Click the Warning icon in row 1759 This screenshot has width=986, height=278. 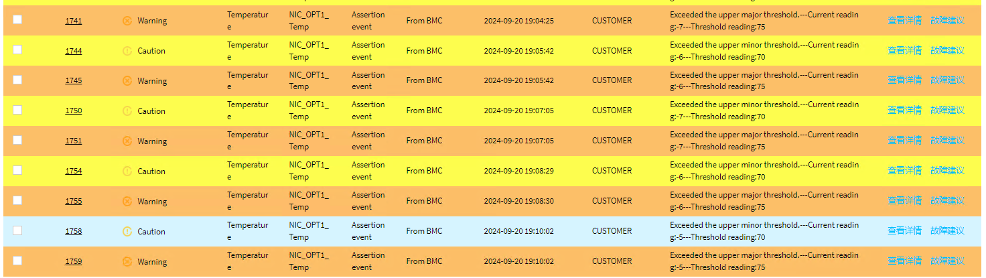127,262
